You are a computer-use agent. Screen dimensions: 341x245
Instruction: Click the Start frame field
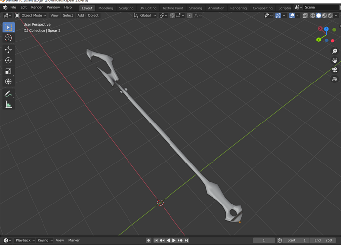tap(297, 240)
